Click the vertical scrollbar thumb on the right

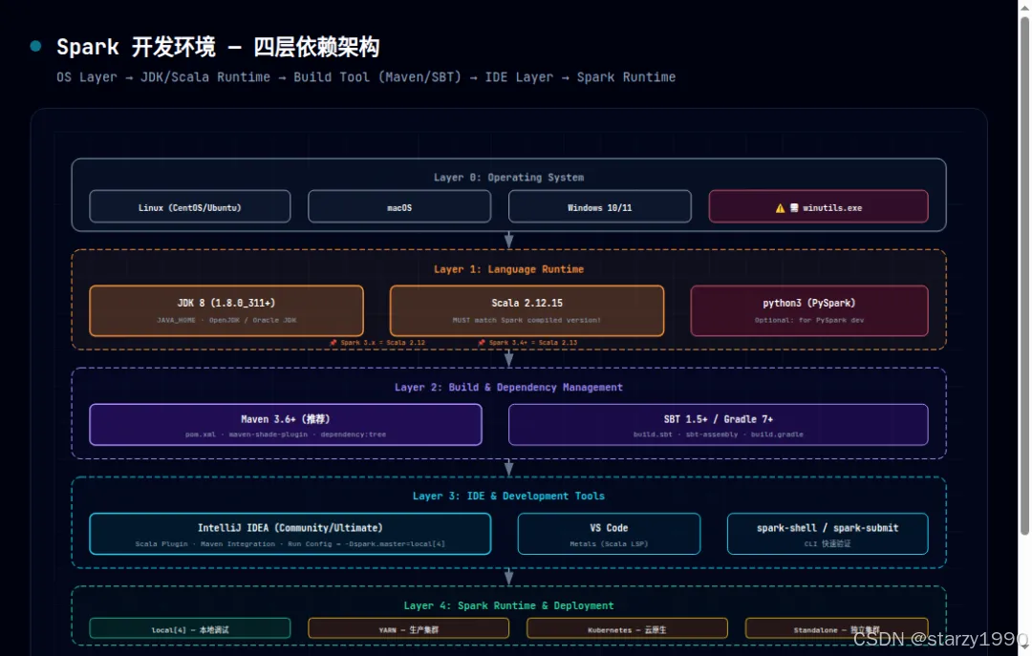tap(1024, 276)
